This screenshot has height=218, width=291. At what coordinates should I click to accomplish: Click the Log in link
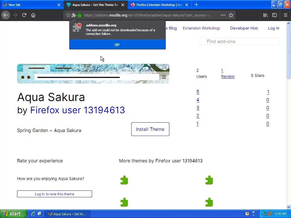click(x=274, y=28)
